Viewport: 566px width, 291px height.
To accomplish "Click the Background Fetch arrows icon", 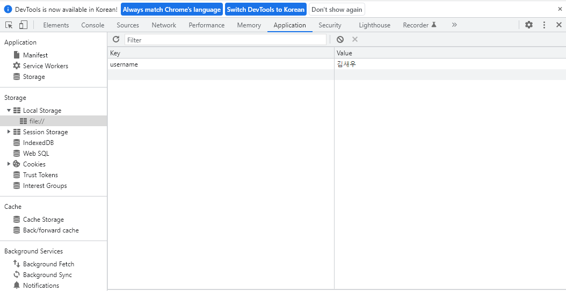I will pos(17,264).
